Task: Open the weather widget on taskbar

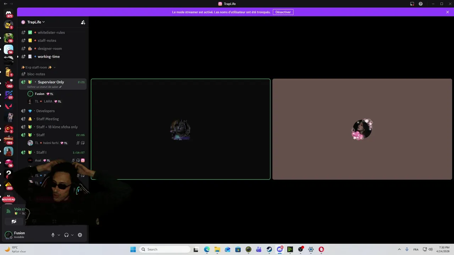Action: (x=16, y=249)
